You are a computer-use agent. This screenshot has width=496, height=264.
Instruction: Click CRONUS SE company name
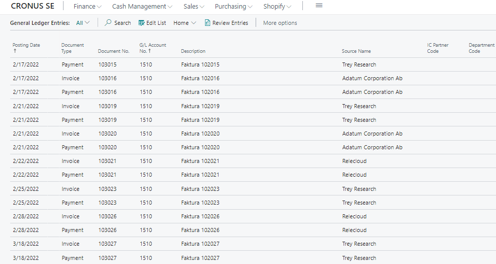(x=33, y=6)
